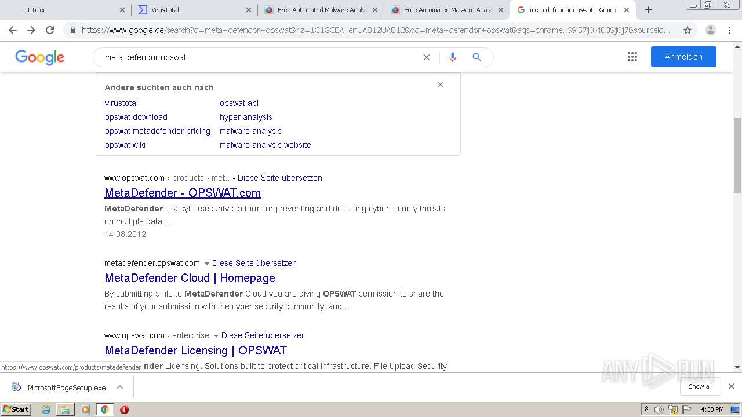Open related search 'virustotal'
This screenshot has height=417, width=742.
click(121, 103)
